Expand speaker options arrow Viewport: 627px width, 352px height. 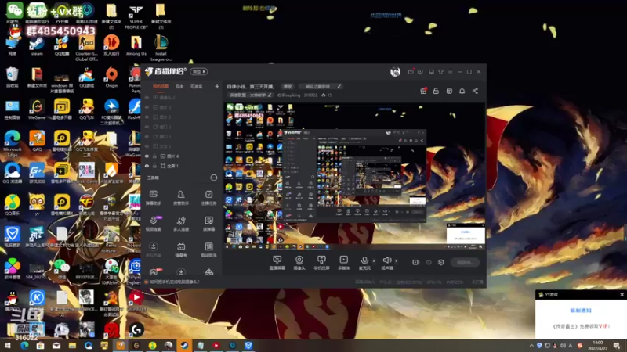click(397, 261)
